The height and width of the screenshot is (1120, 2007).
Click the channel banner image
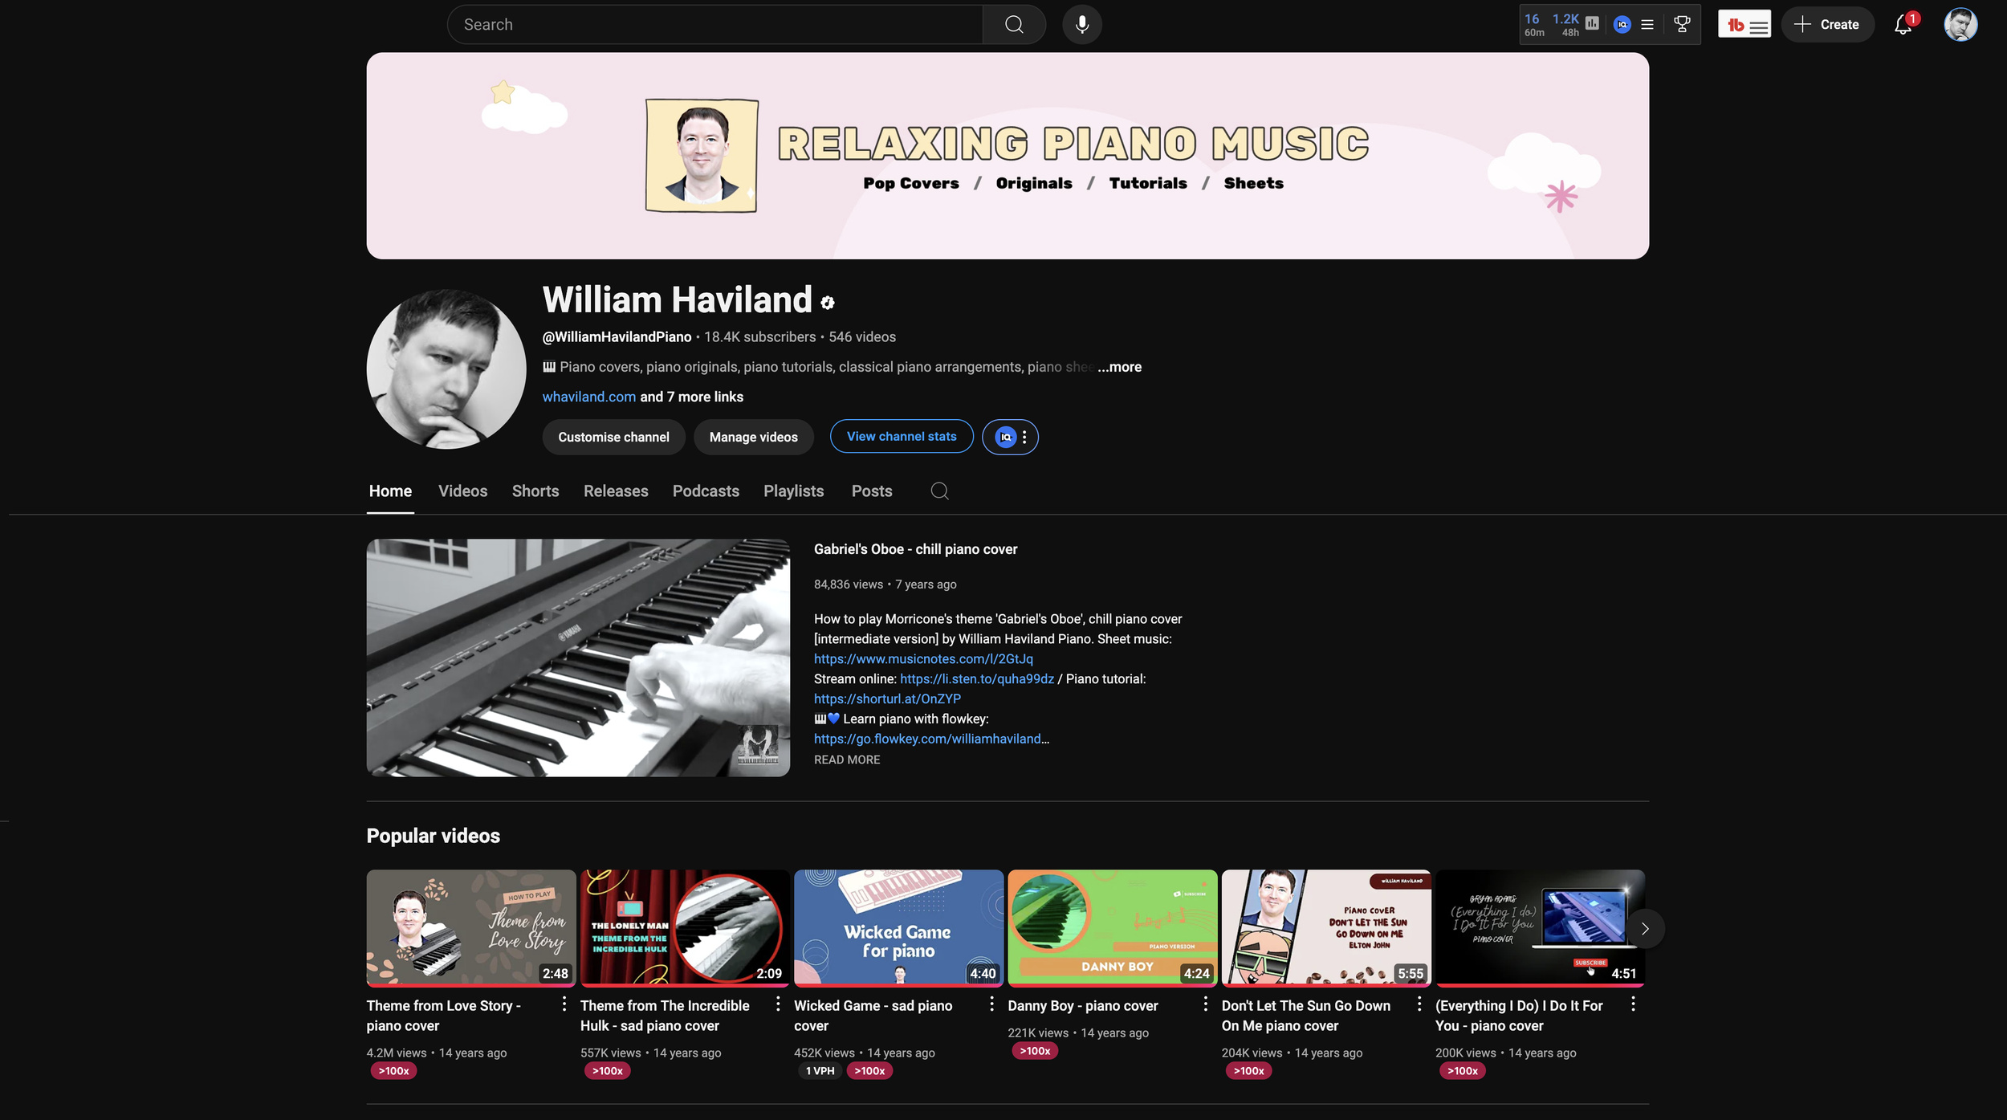1008,156
